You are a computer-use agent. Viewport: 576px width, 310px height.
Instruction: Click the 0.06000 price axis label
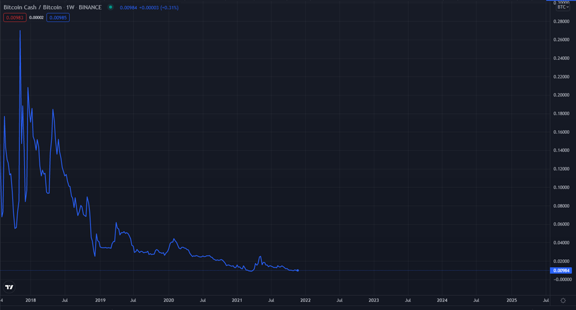561,224
